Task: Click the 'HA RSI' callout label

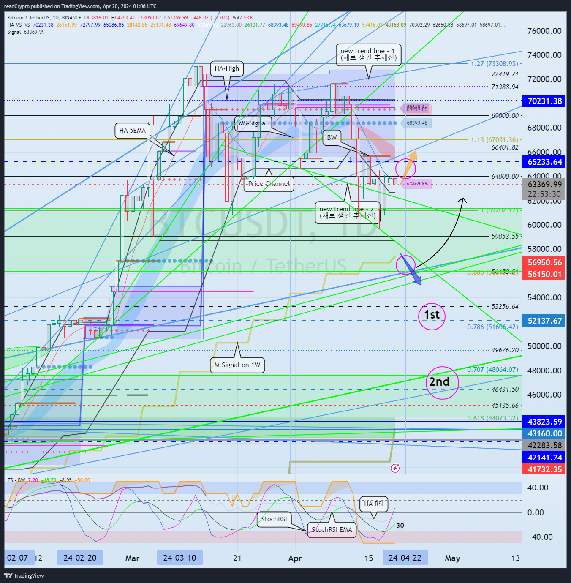Action: [x=374, y=504]
